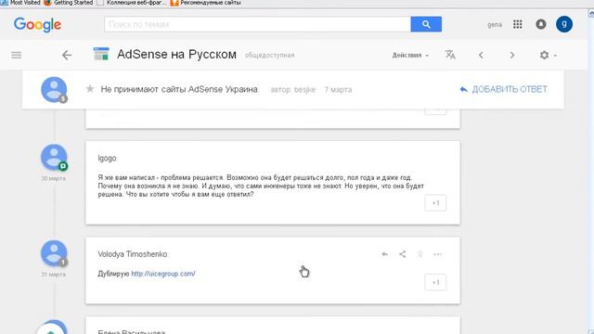The image size is (594, 334).
Task: Open the notifications bell
Action: [540, 24]
